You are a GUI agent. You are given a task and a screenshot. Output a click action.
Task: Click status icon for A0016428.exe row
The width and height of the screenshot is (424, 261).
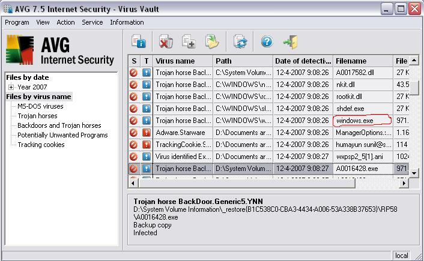[133, 169]
